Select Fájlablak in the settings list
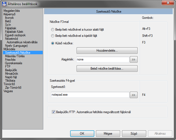Image resolution: width=176 pixels, height=140 pixels. 11,28
